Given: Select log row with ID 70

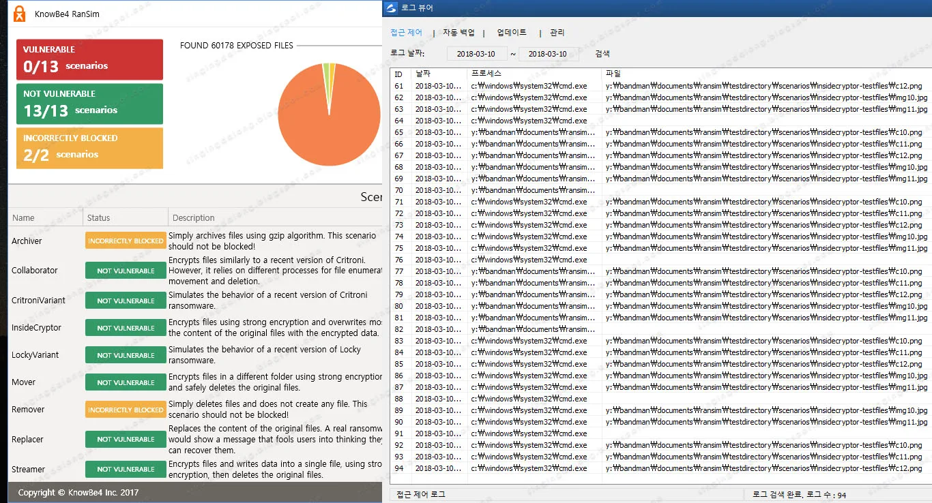Looking at the screenshot, I should 660,190.
